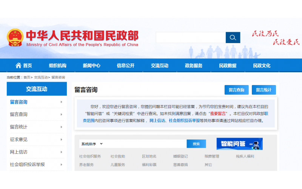Filter by 区划地名 category
302x189 pixels.
pyautogui.click(x=149, y=156)
